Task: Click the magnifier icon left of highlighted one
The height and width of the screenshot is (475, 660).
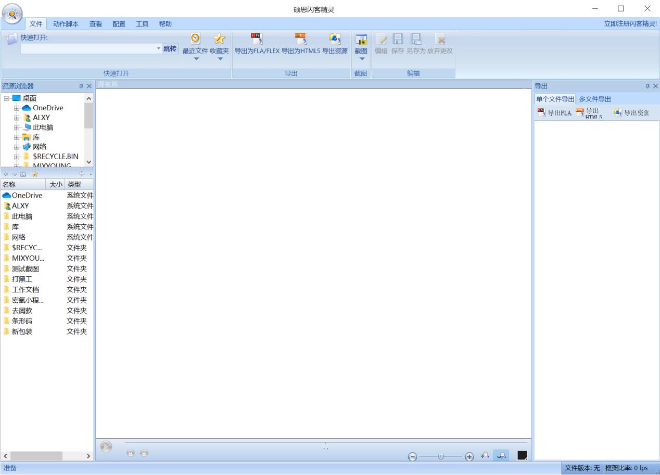Action: 485,455
